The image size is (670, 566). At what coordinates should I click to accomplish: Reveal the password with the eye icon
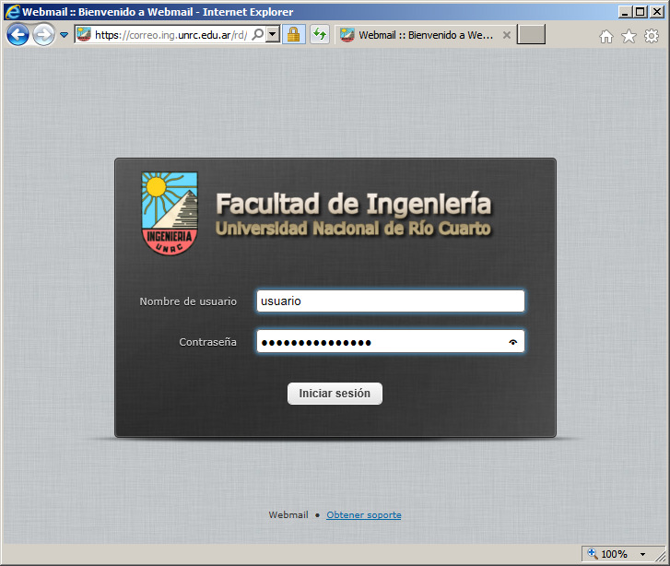pyautogui.click(x=513, y=342)
